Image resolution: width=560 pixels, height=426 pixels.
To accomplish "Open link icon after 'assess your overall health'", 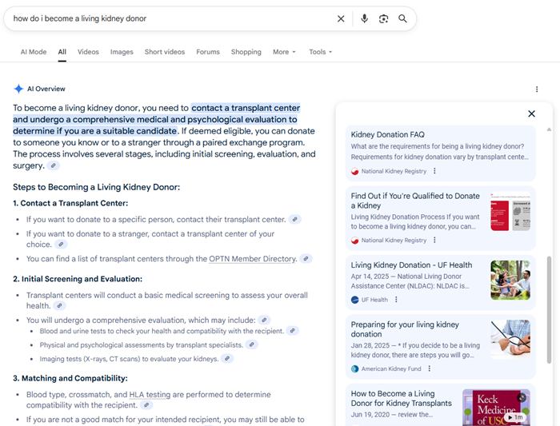I will (60, 306).
